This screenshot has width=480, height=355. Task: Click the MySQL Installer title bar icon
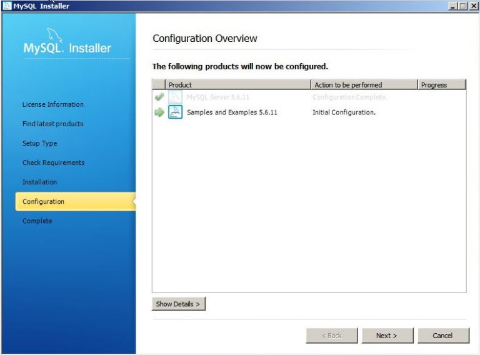pyautogui.click(x=7, y=6)
